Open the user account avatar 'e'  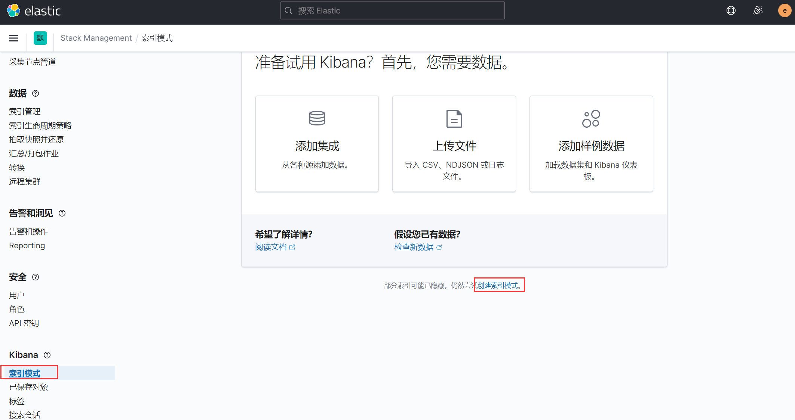785,10
